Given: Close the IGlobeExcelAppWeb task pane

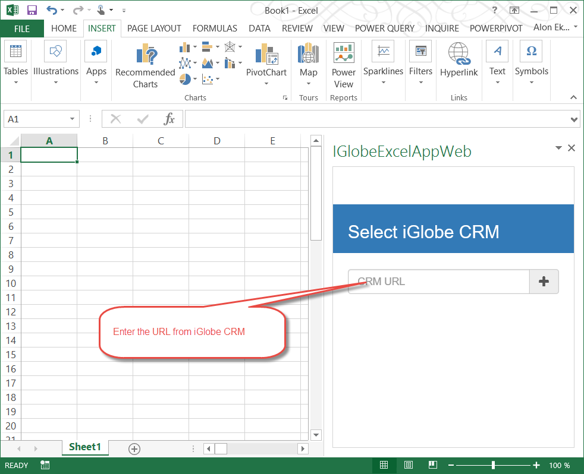Looking at the screenshot, I should [x=572, y=148].
